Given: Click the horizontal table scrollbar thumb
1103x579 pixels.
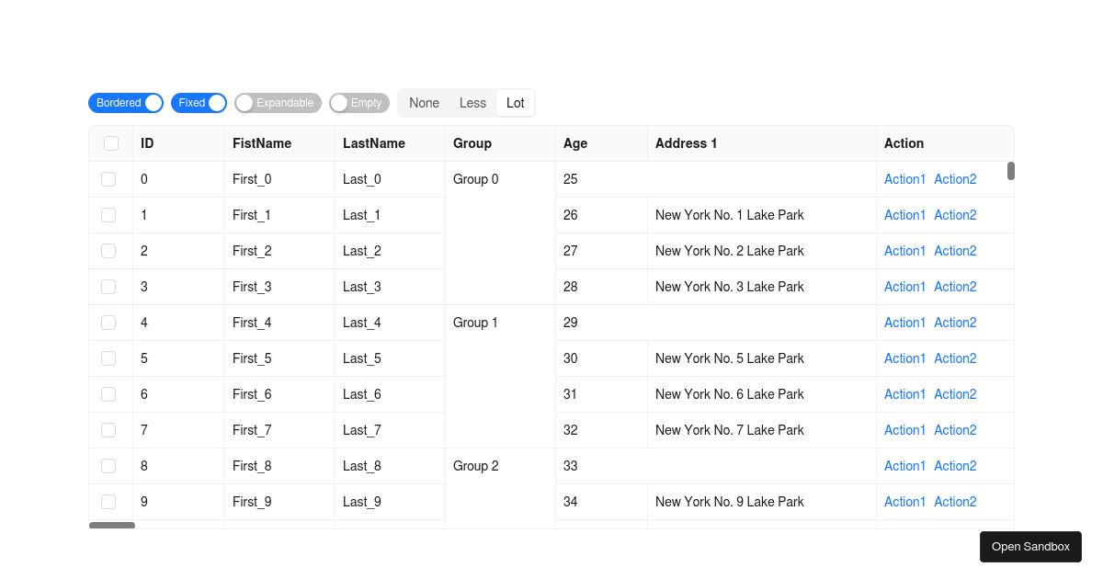Looking at the screenshot, I should click(112, 526).
